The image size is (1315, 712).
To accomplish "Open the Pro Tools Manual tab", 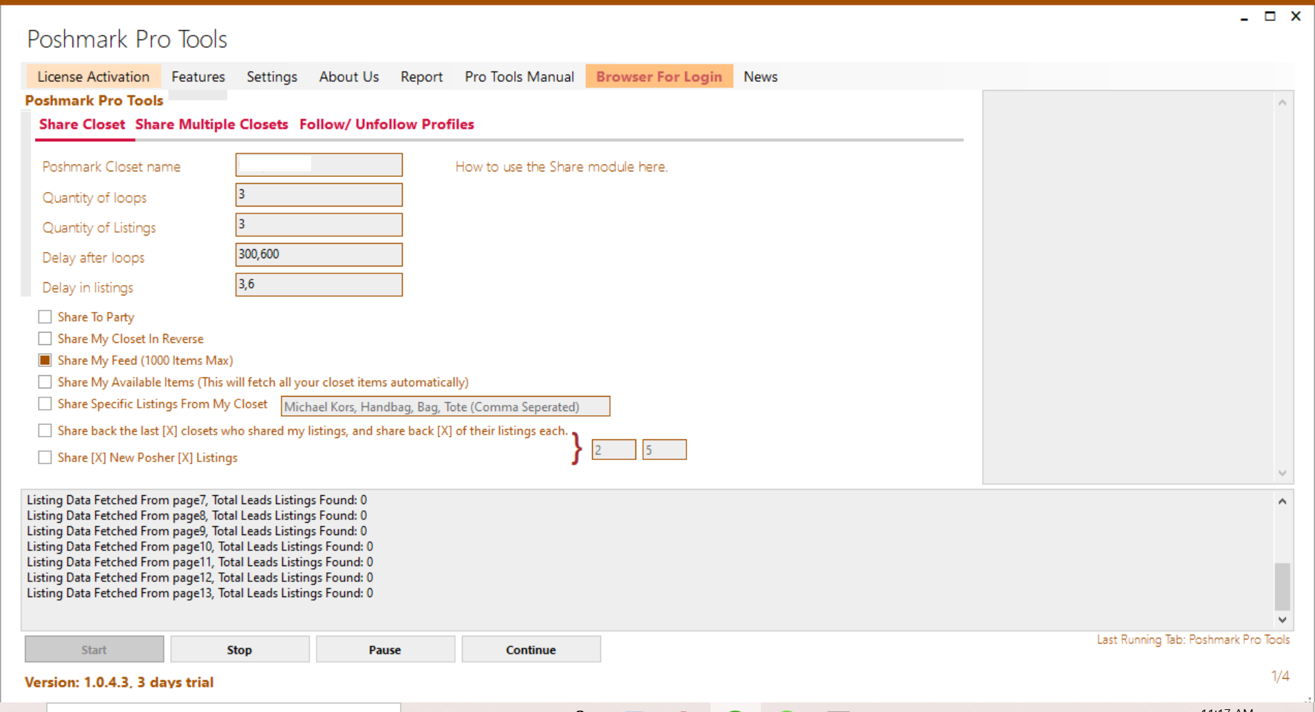I will [x=519, y=76].
